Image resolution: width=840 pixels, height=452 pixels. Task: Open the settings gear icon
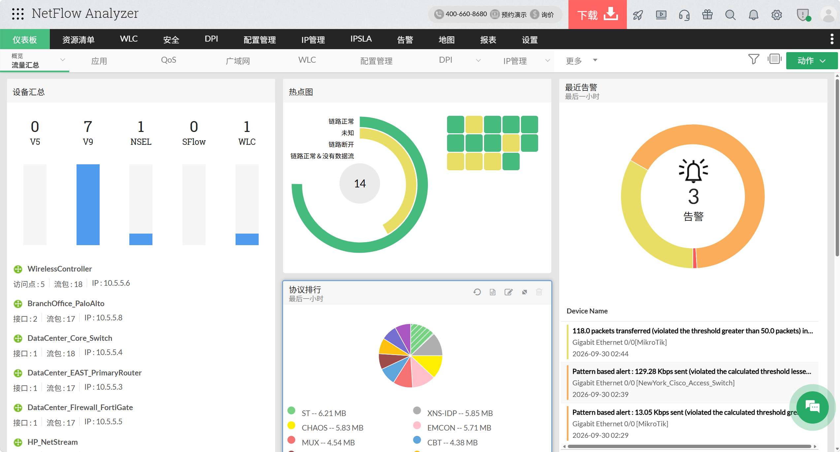777,15
